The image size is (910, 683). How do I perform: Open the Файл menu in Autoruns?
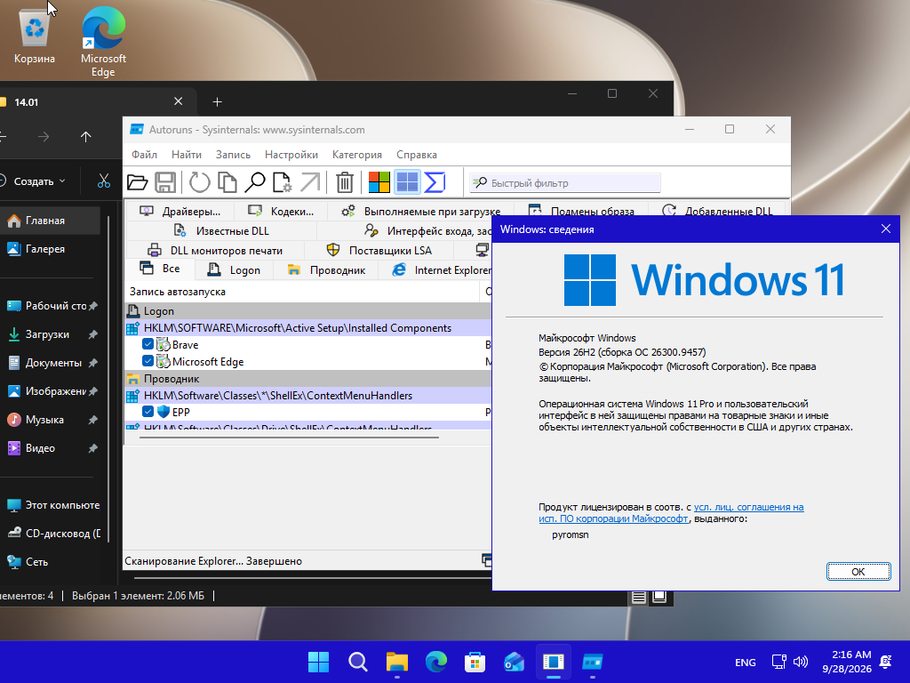coord(144,155)
